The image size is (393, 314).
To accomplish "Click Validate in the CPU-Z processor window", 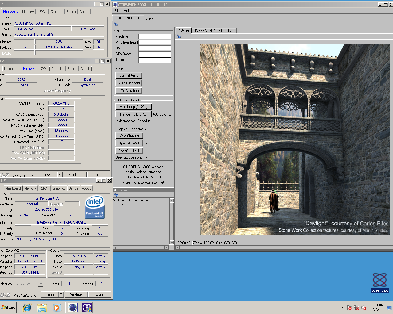I will click(76, 294).
